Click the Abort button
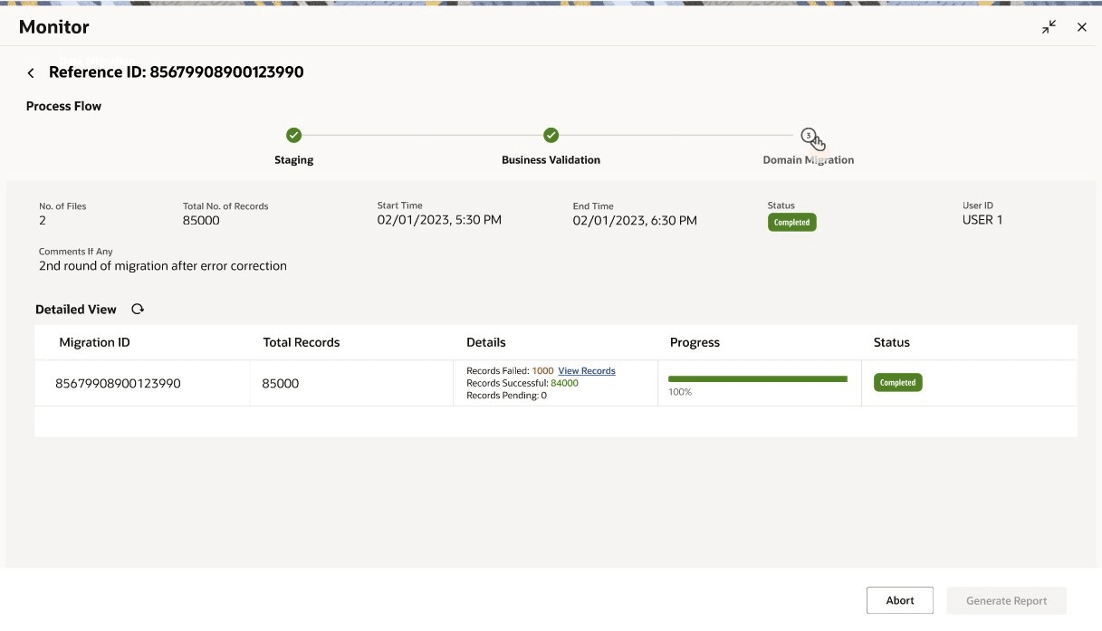The height and width of the screenshot is (631, 1102). pos(900,600)
